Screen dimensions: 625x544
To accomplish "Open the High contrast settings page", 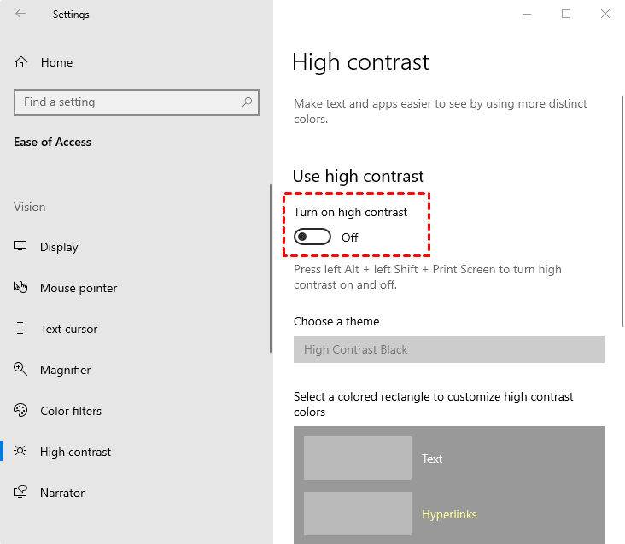I will point(75,452).
